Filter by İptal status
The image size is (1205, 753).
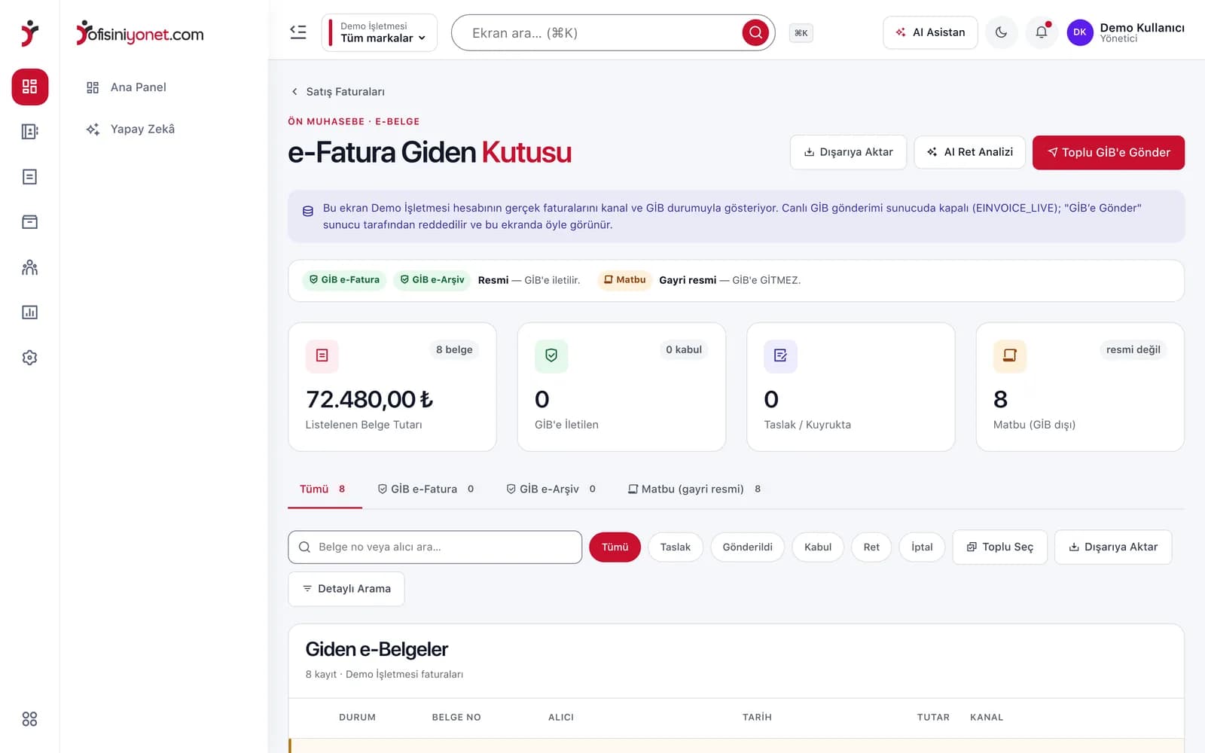click(922, 547)
